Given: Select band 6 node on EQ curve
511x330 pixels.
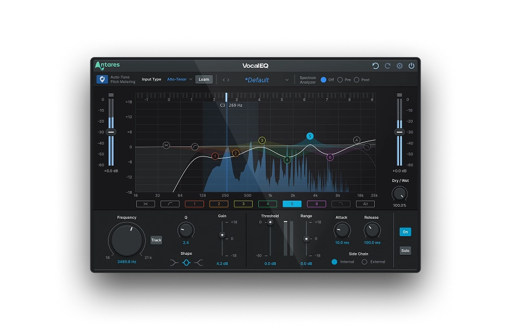Looking at the screenshot, I should (330, 157).
